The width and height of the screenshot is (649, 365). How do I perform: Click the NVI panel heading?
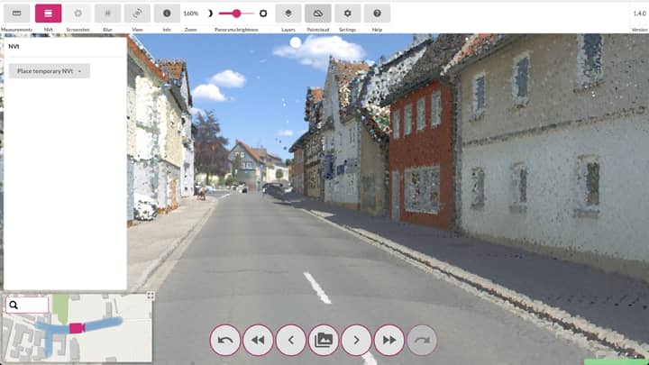(x=14, y=46)
